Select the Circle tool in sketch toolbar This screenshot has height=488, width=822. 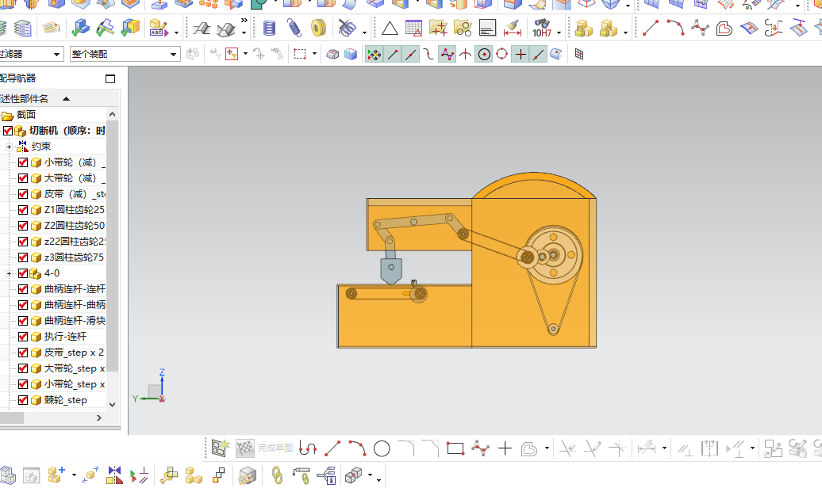click(x=382, y=448)
